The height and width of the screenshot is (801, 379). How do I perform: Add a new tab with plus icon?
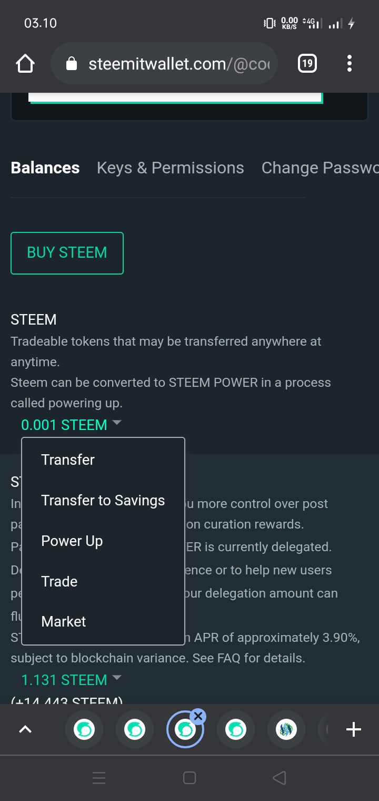point(353,730)
